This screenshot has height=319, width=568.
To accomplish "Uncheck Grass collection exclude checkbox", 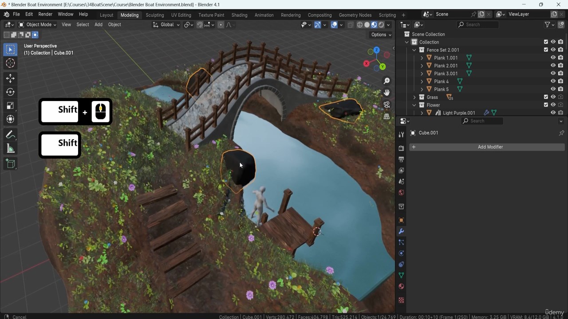I will coord(546,97).
